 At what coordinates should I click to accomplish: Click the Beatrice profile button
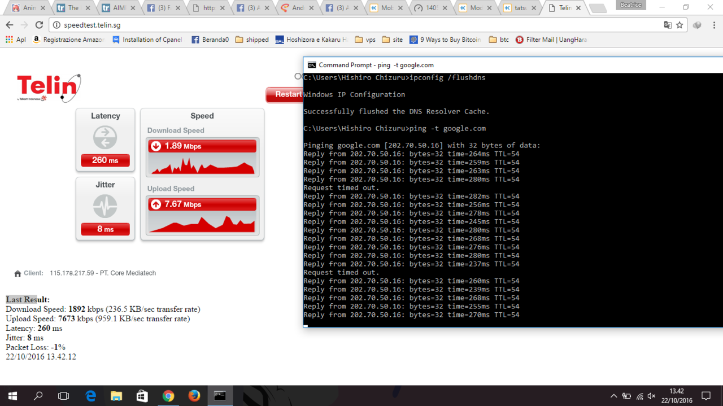[631, 5]
